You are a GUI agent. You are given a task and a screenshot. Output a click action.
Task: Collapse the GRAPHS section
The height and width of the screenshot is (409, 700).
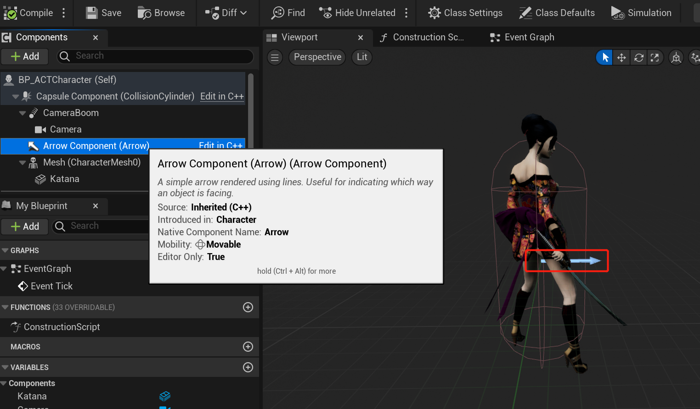(x=6, y=250)
